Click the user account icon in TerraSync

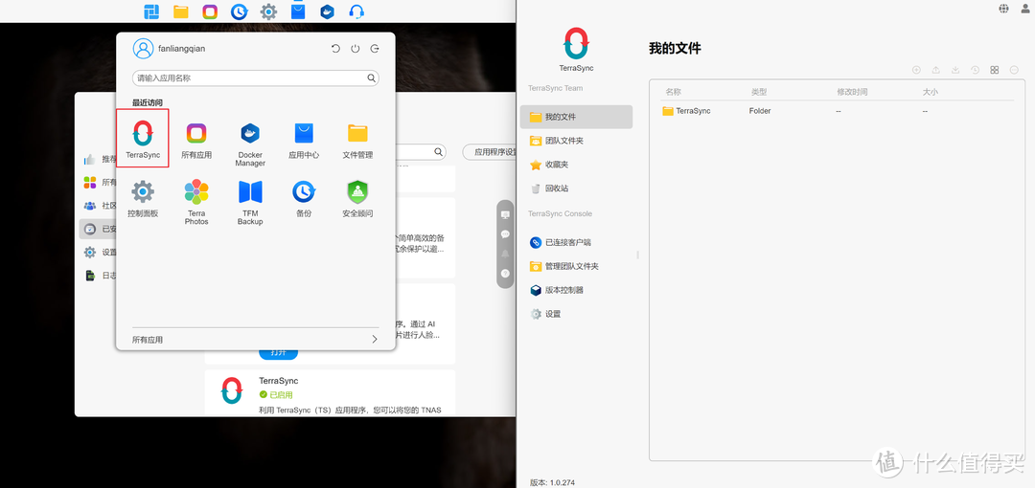[1025, 8]
